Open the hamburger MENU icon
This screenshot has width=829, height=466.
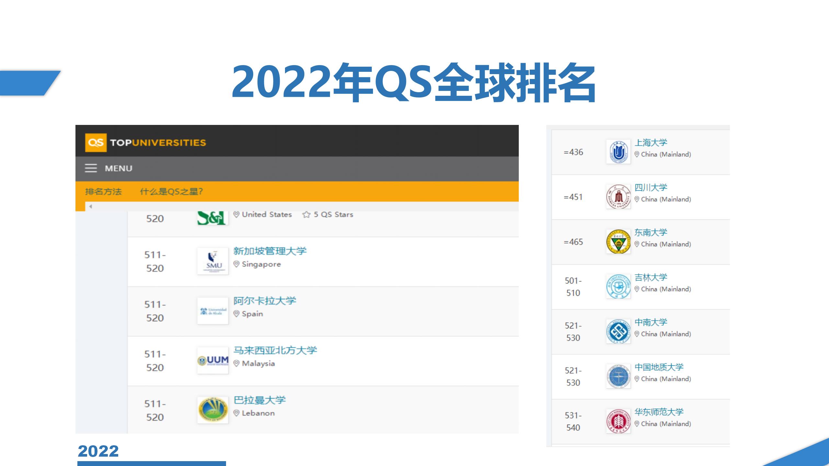[91, 168]
